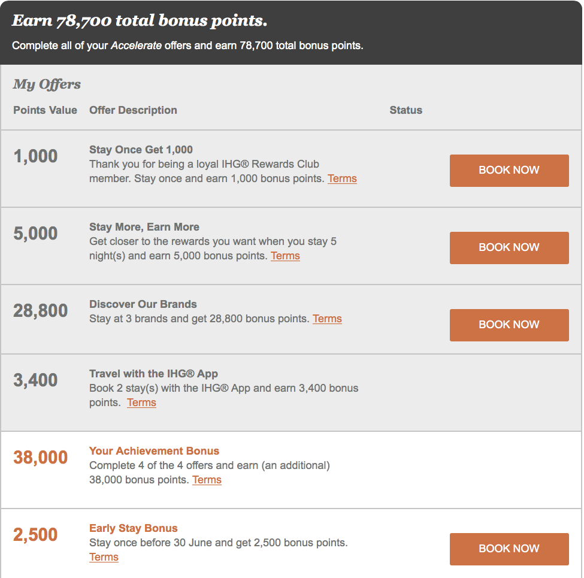Click the My Offers heading
Screen dimensions: 584x578
47,84
